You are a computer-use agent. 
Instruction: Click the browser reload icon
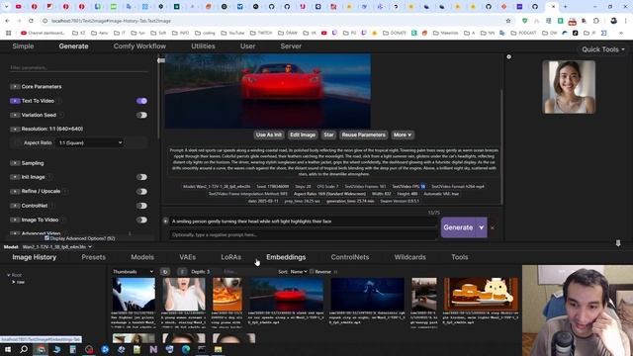point(31,21)
